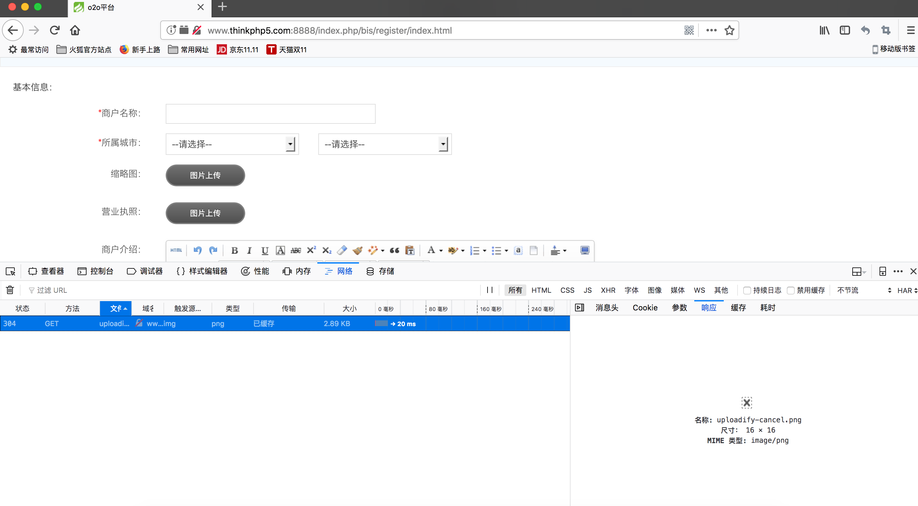Apply superscript in editor toolbar
The width and height of the screenshot is (918, 506).
311,250
